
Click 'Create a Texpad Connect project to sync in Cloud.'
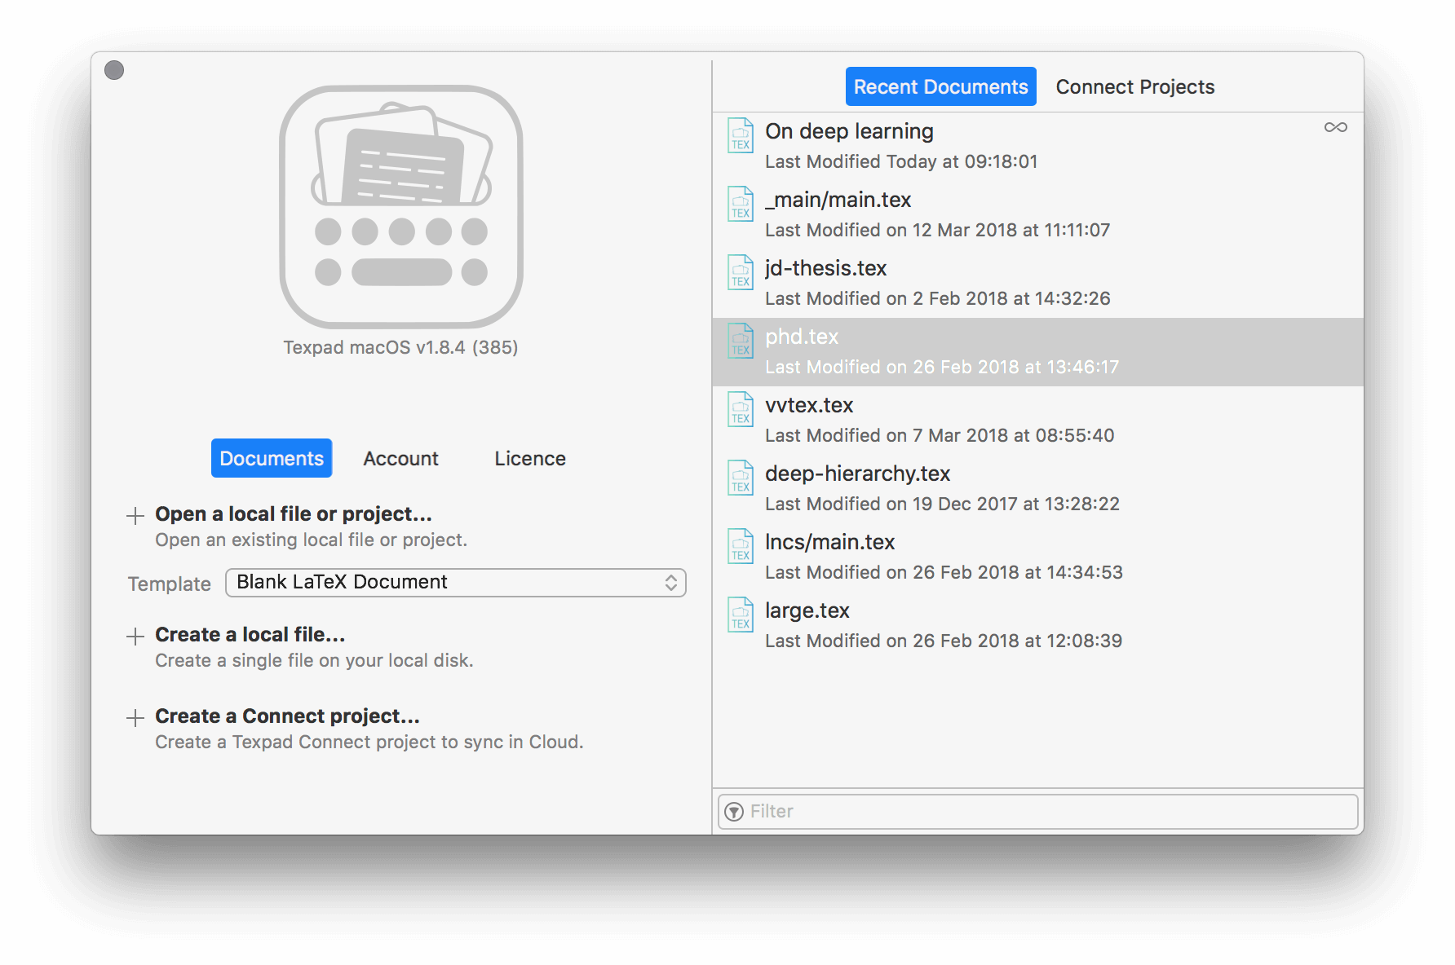point(369,742)
